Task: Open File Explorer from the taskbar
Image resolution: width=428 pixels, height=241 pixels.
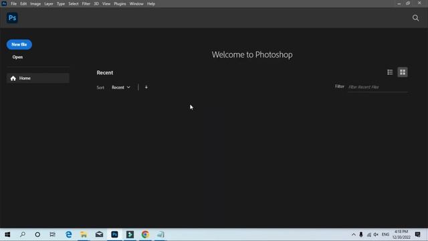Action: (84, 234)
